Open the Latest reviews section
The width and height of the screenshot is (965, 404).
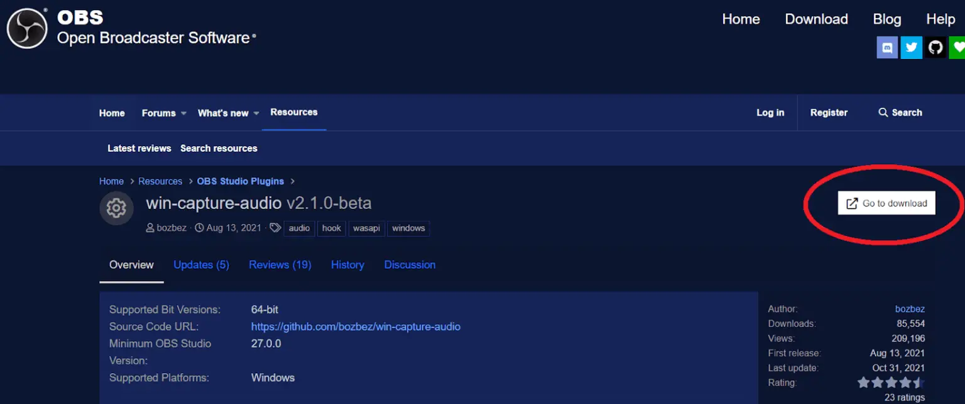[139, 148]
